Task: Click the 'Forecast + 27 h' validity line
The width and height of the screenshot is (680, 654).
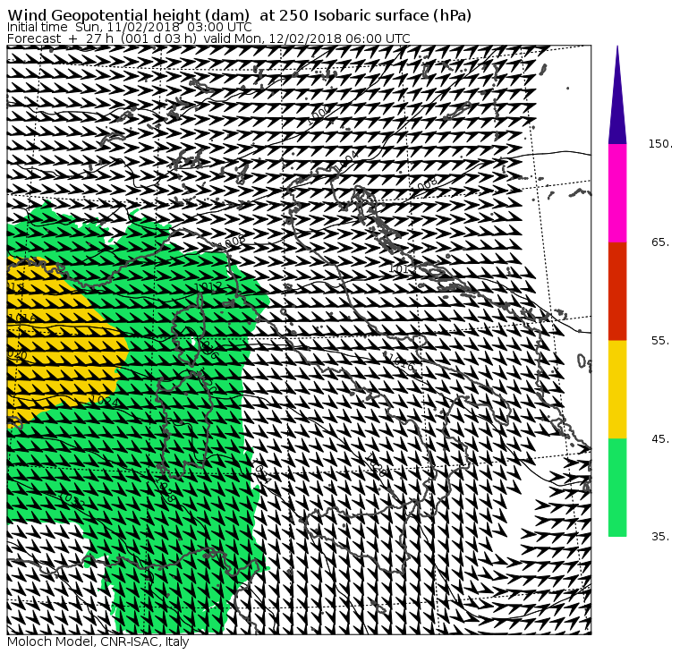Action: pyautogui.click(x=208, y=38)
